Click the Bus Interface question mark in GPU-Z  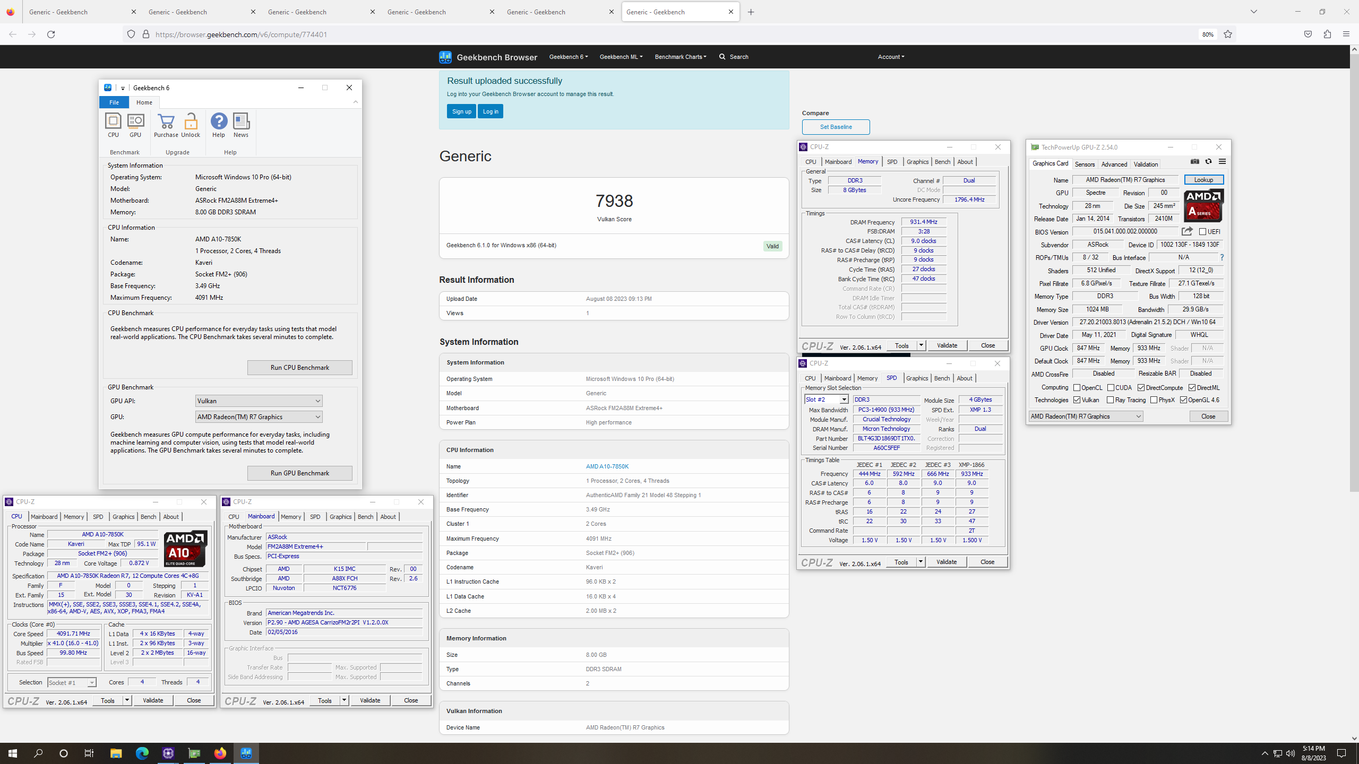point(1222,257)
